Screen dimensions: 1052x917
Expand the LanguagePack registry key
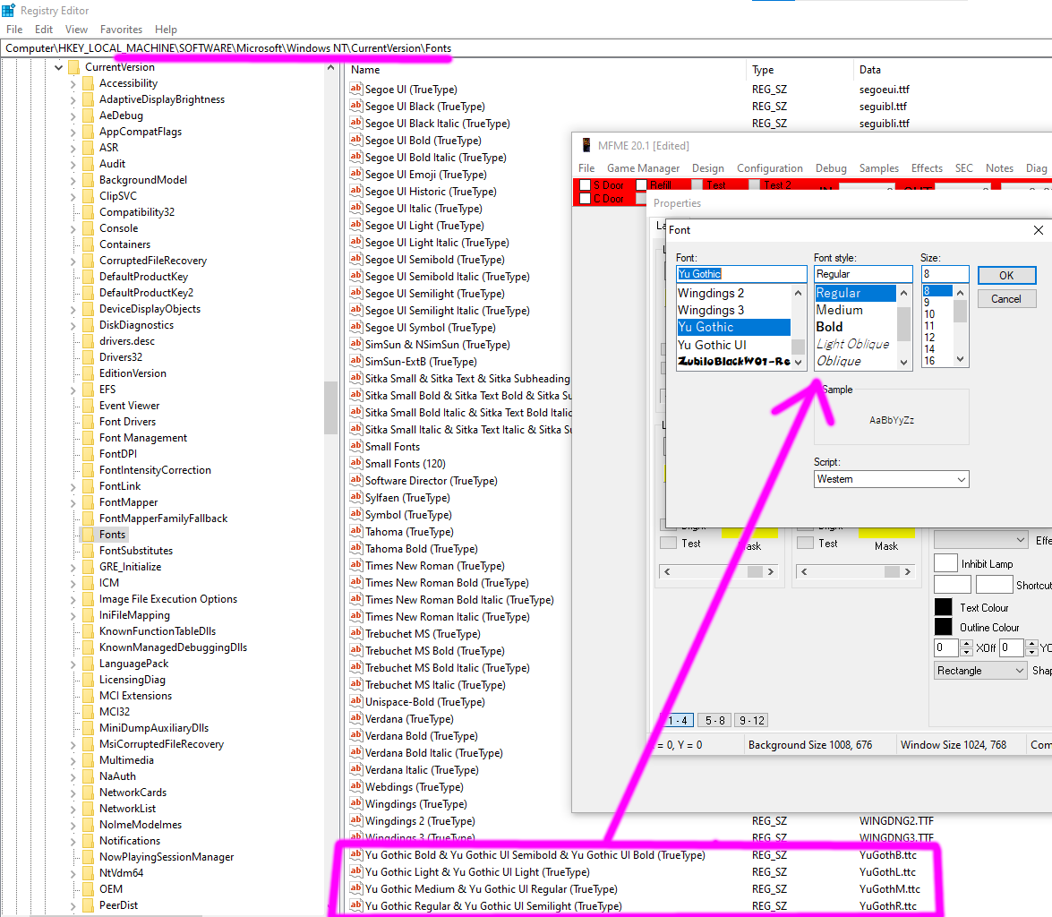coord(73,664)
